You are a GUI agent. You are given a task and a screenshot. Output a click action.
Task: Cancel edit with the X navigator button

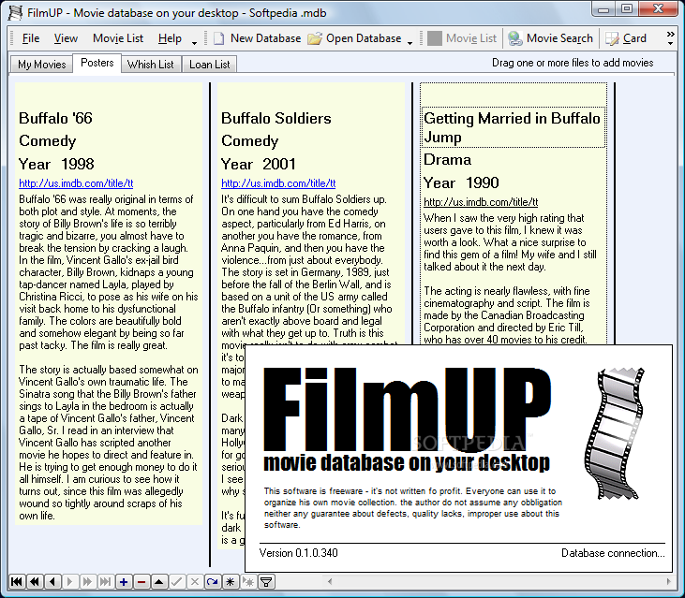coord(195,581)
